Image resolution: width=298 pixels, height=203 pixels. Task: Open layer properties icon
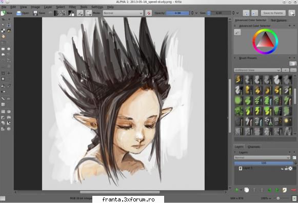click(285, 190)
